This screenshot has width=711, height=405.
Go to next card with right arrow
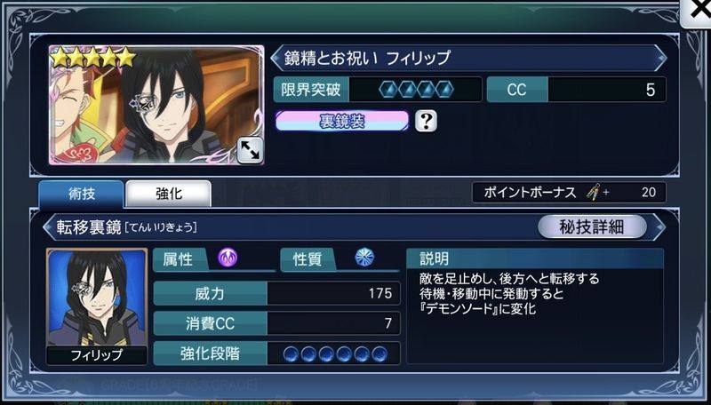[x=661, y=58]
